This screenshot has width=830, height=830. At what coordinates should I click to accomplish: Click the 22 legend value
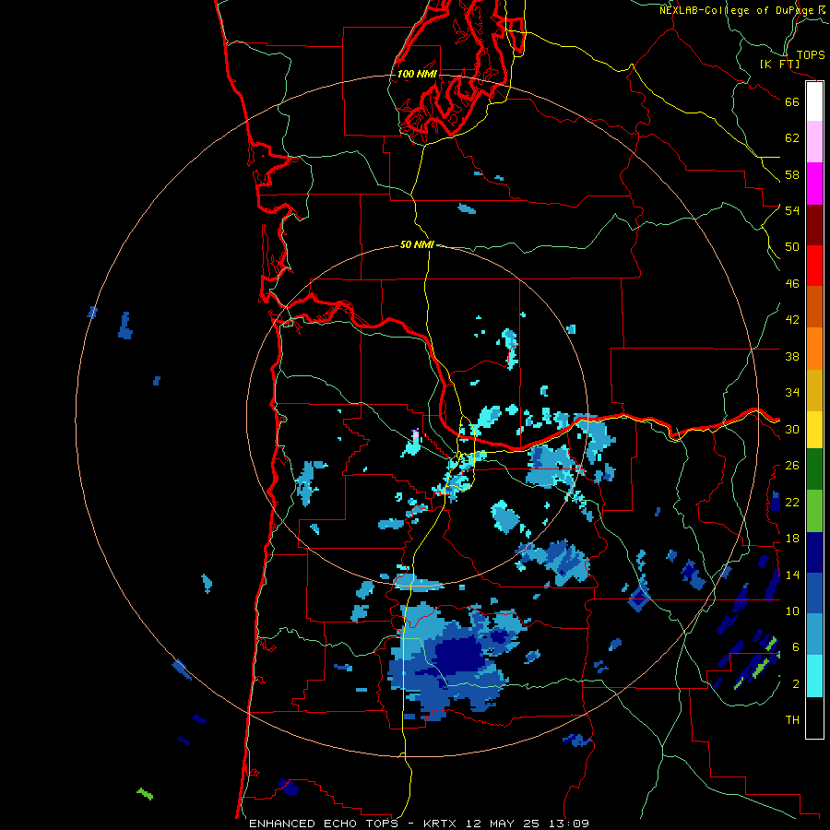792,502
